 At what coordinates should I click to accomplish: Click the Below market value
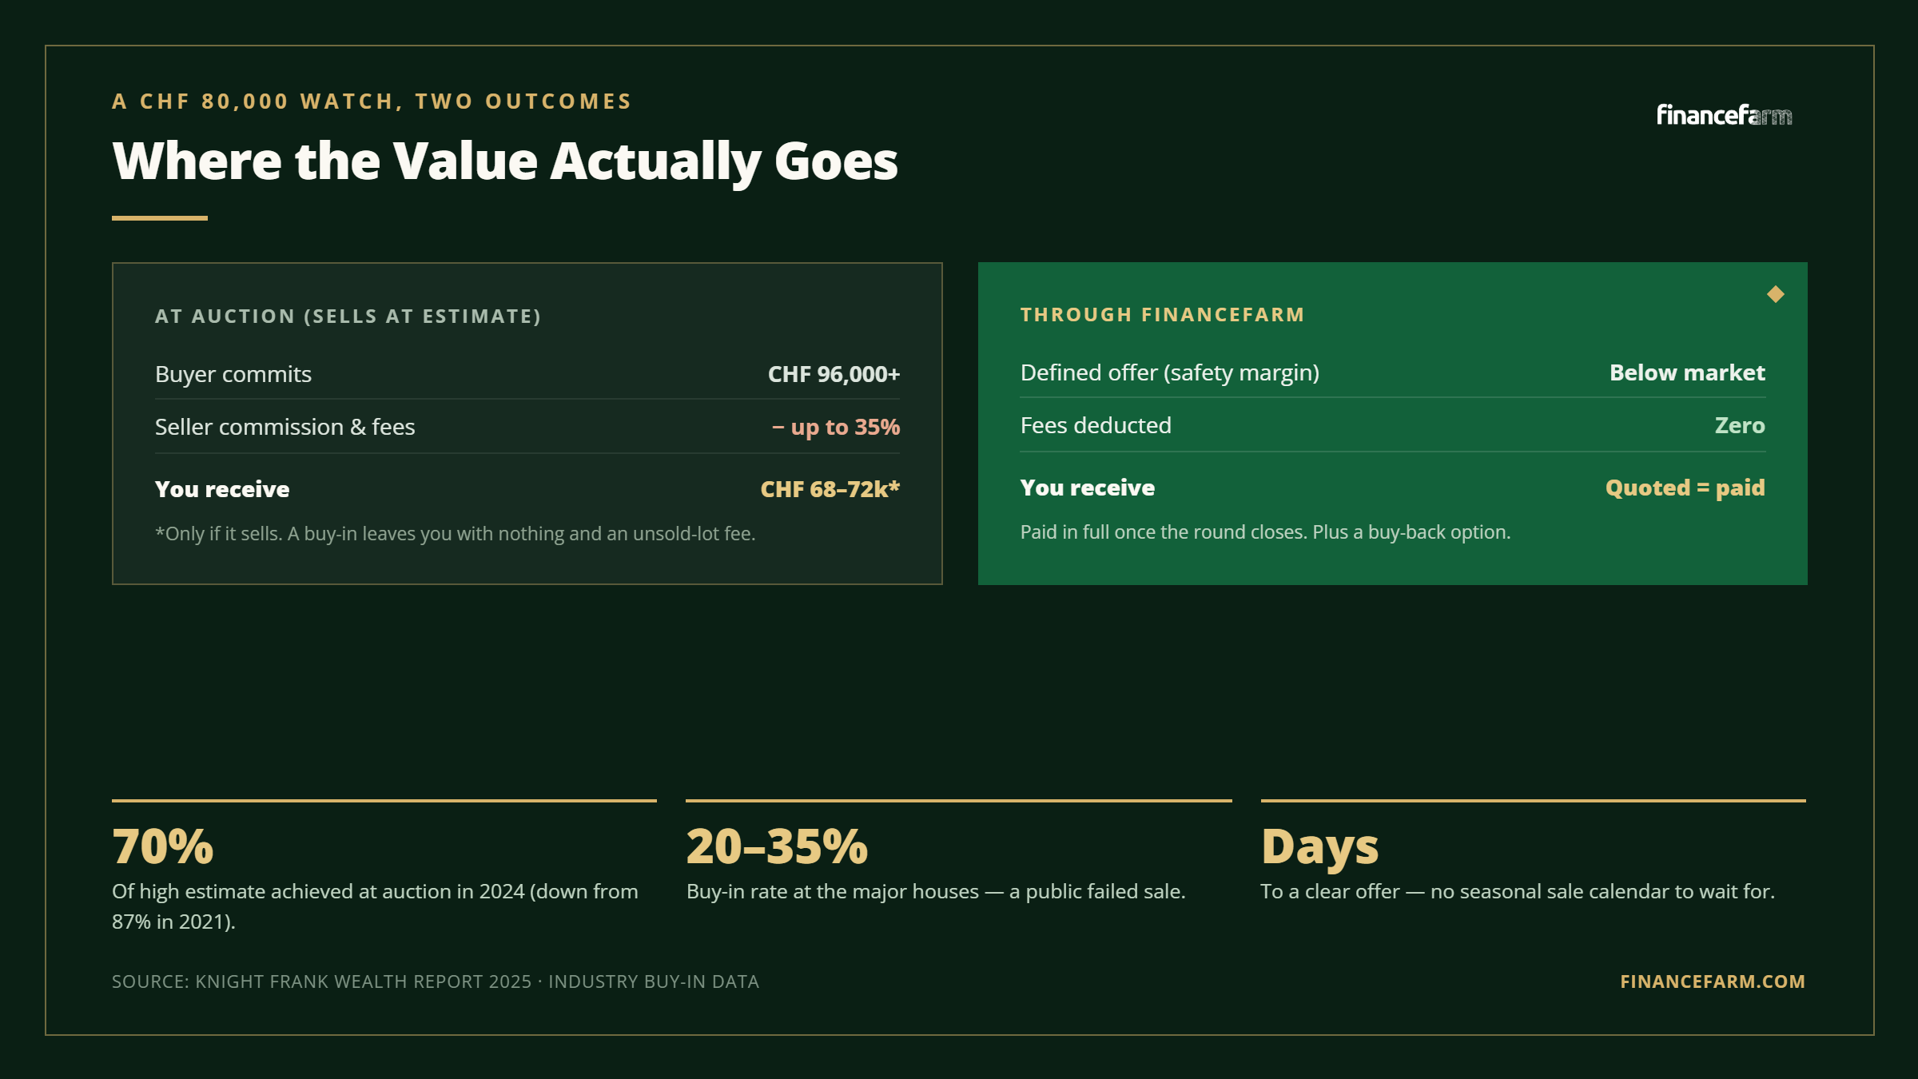1687,372
